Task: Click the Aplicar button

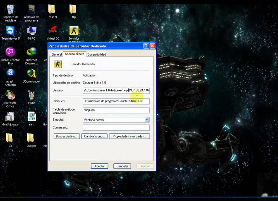Action: (145, 166)
